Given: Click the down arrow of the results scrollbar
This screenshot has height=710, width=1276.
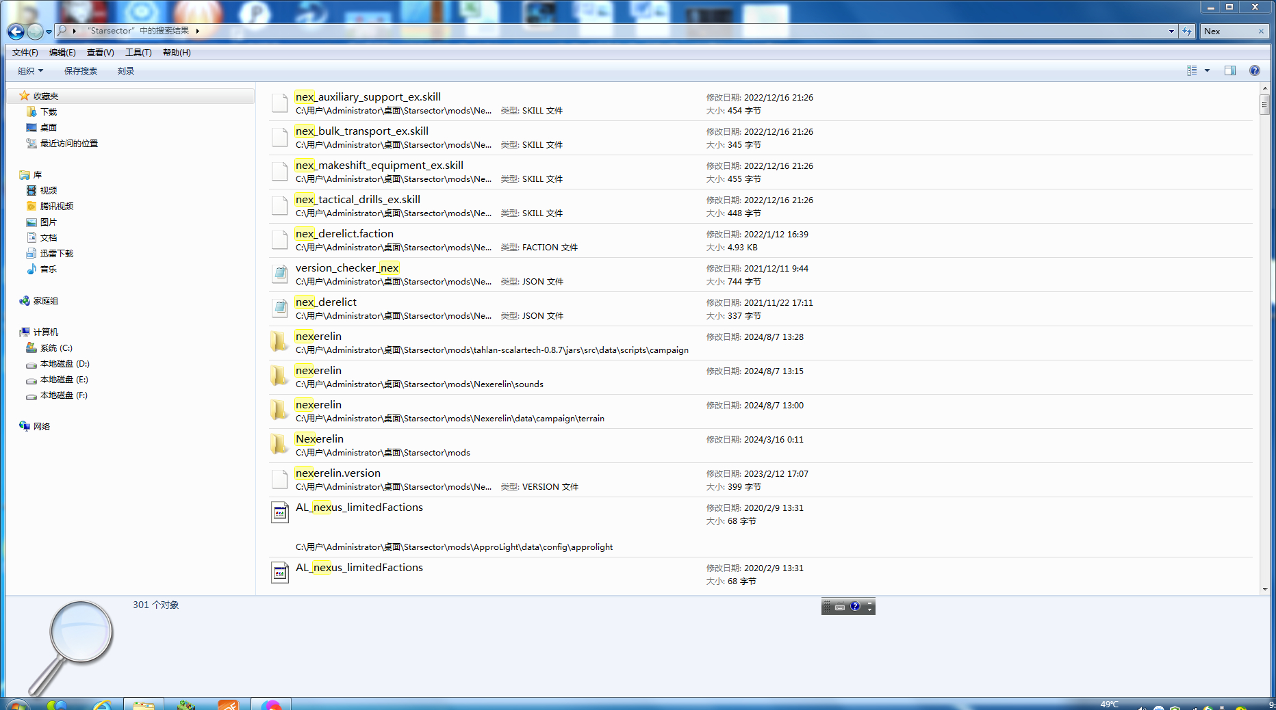Looking at the screenshot, I should 1264,589.
